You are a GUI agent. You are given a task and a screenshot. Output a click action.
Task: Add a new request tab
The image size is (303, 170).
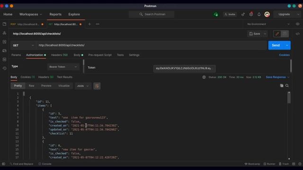[89, 24]
